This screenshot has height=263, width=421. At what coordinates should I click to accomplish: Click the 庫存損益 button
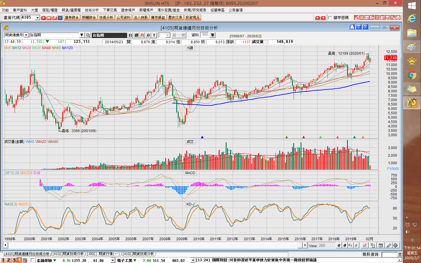(x=158, y=18)
